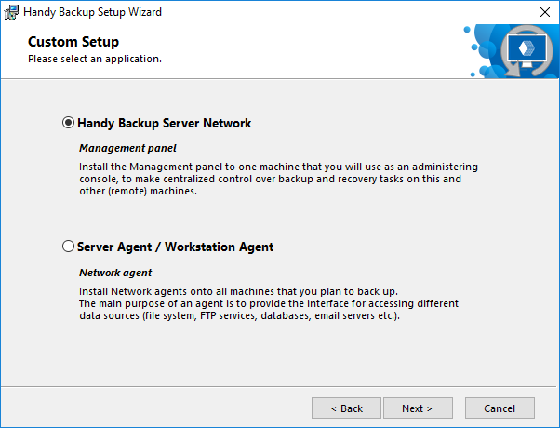Click the 'Handy Backup Server Network' option label
560x428 pixels.
coord(164,123)
